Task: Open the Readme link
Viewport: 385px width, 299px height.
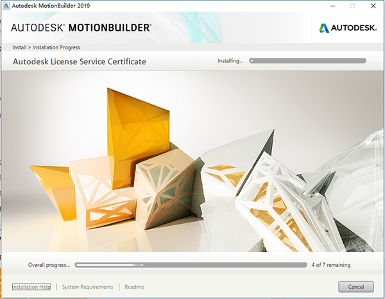Action: (134, 287)
